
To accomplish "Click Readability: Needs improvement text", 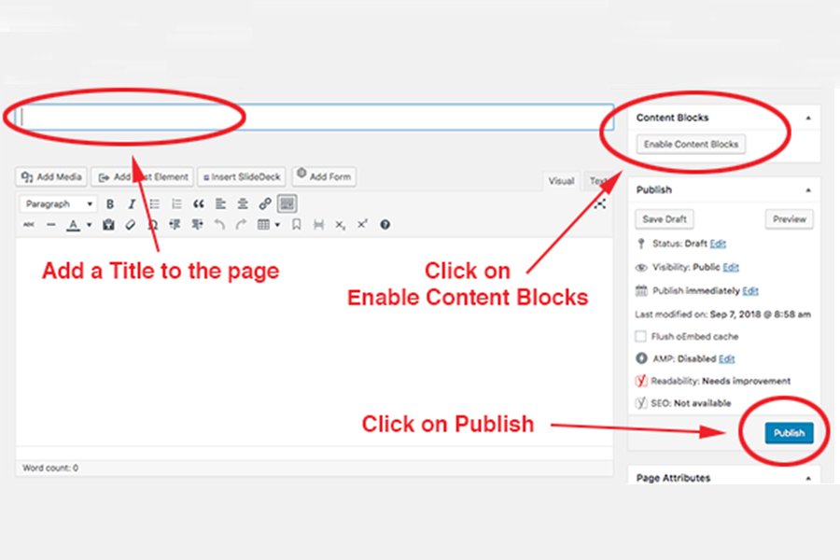I will pos(721,381).
